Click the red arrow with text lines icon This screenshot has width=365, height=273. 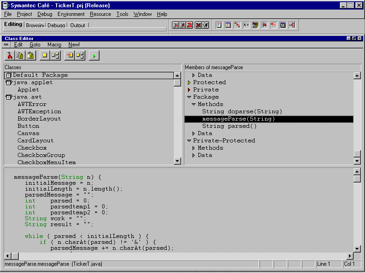(273, 25)
